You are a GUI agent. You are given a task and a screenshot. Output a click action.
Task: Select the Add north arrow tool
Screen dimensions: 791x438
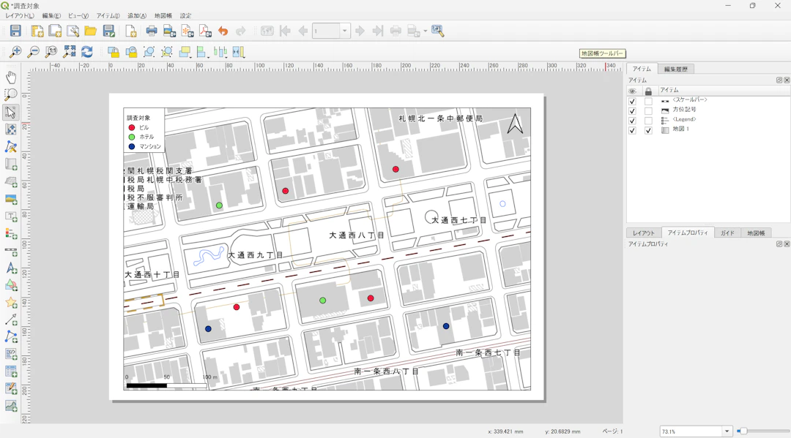click(x=10, y=268)
